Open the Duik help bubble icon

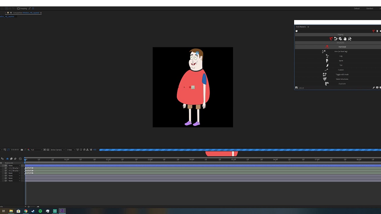tap(377, 88)
